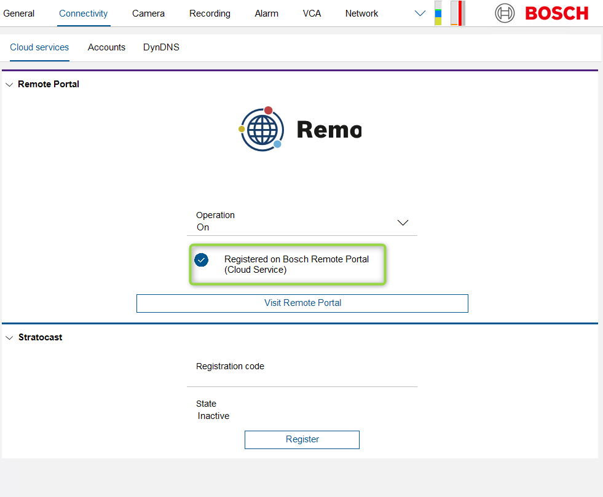Open the Operation dropdown set to On
The image size is (603, 497).
pyautogui.click(x=302, y=222)
